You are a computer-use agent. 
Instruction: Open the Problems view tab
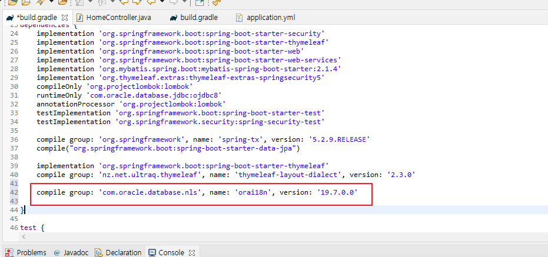[x=31, y=252]
